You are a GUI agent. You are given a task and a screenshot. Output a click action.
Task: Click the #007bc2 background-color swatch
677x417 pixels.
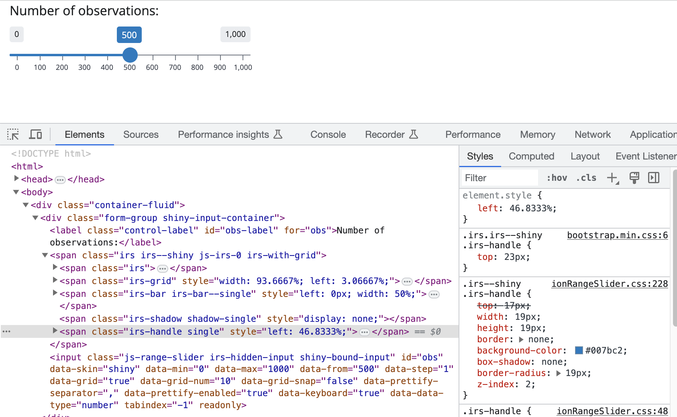(579, 350)
